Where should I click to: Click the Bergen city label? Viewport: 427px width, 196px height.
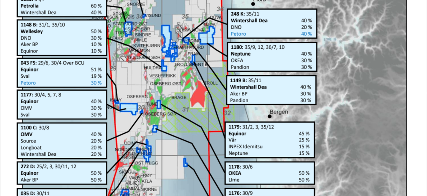(279, 112)
